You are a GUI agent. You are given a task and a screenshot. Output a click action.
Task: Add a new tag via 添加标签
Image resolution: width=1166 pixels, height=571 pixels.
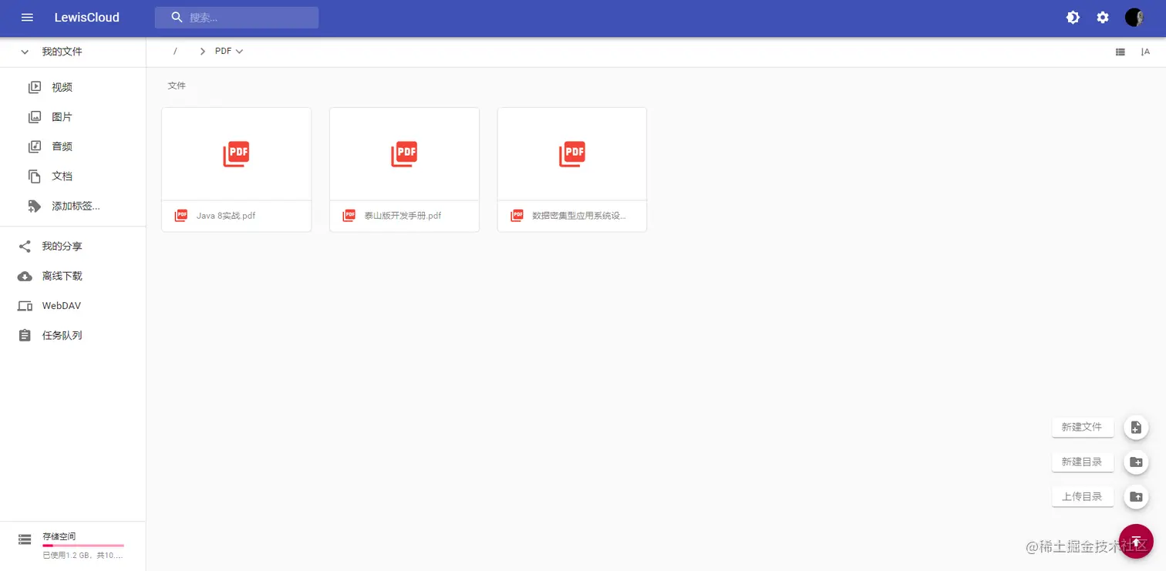point(75,206)
